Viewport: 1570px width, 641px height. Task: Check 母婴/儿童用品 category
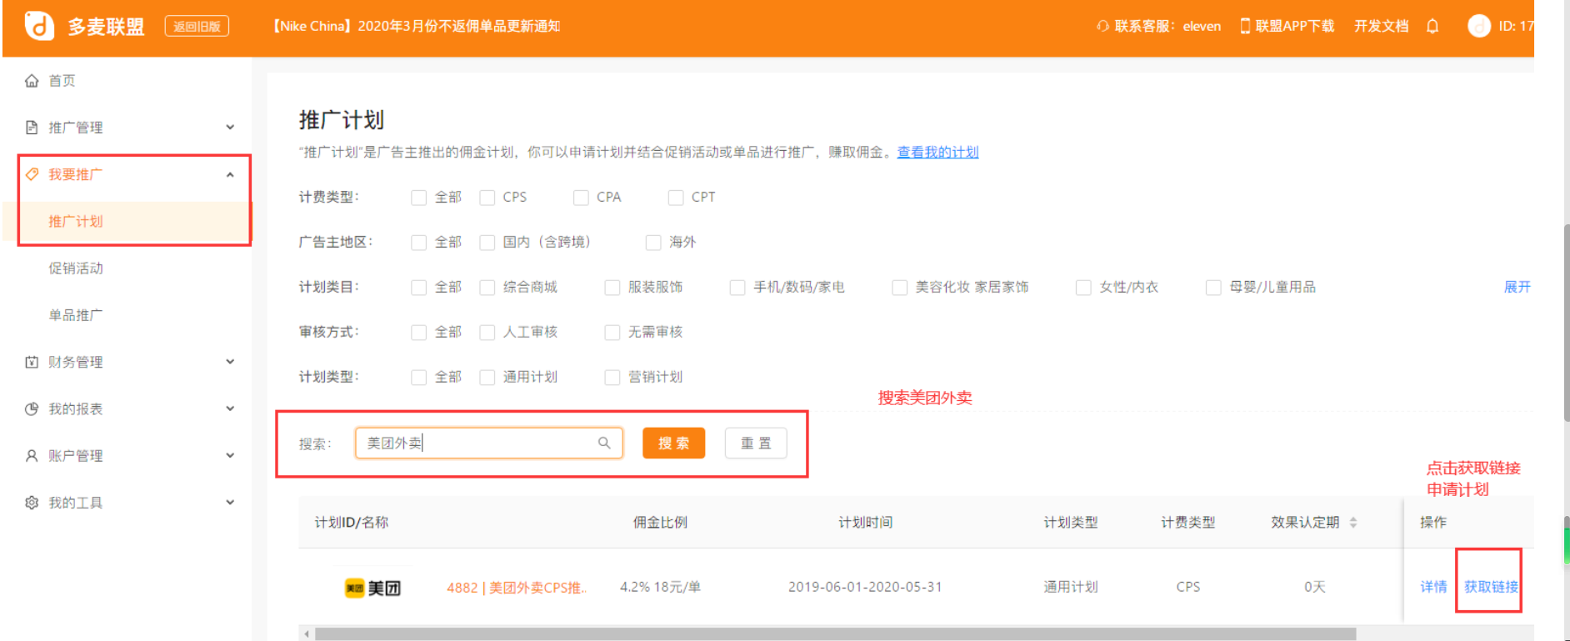pos(1213,288)
